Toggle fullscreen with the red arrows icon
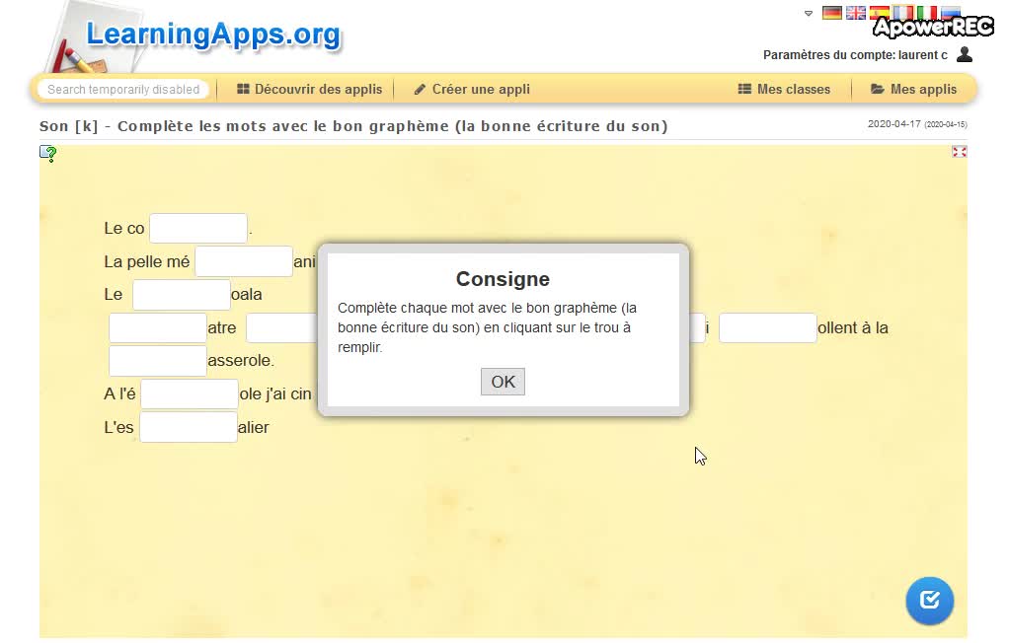Screen dimensions: 1009x643 (x=959, y=152)
